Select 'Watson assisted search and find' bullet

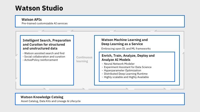44,53
